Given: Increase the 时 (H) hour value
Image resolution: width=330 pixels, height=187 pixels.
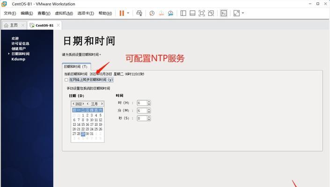Looking at the screenshot, I should pyautogui.click(x=149, y=102).
